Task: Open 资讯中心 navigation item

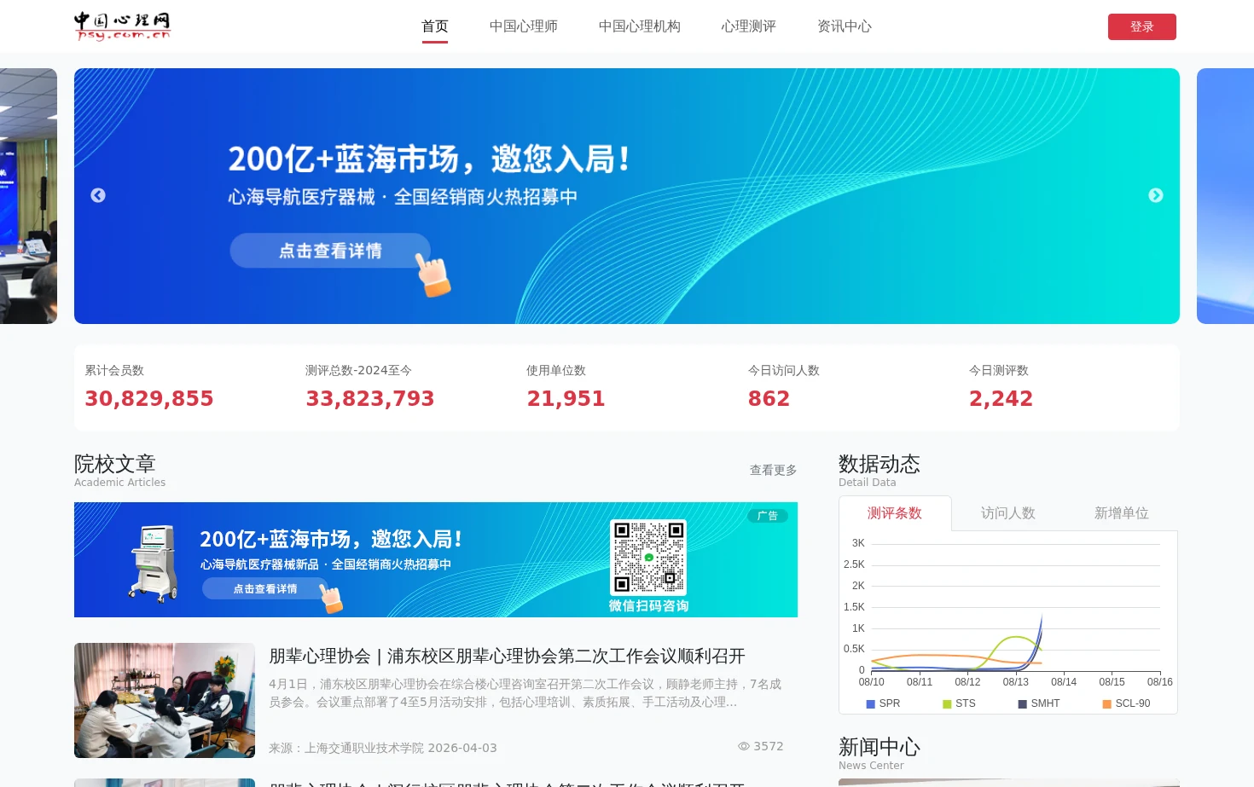Action: coord(845,26)
